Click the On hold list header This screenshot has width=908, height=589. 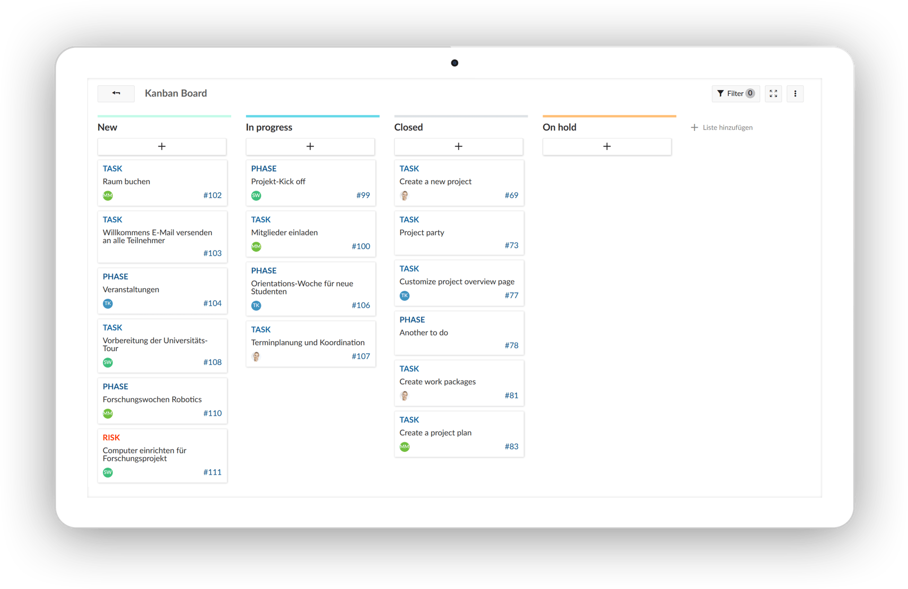tap(559, 128)
